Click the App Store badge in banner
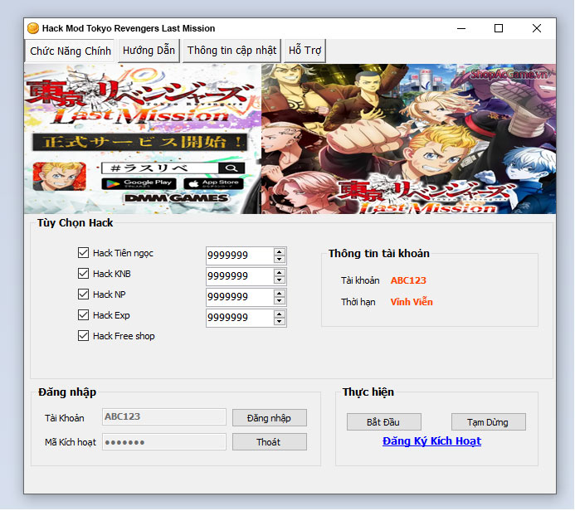The image size is (575, 511). (213, 183)
